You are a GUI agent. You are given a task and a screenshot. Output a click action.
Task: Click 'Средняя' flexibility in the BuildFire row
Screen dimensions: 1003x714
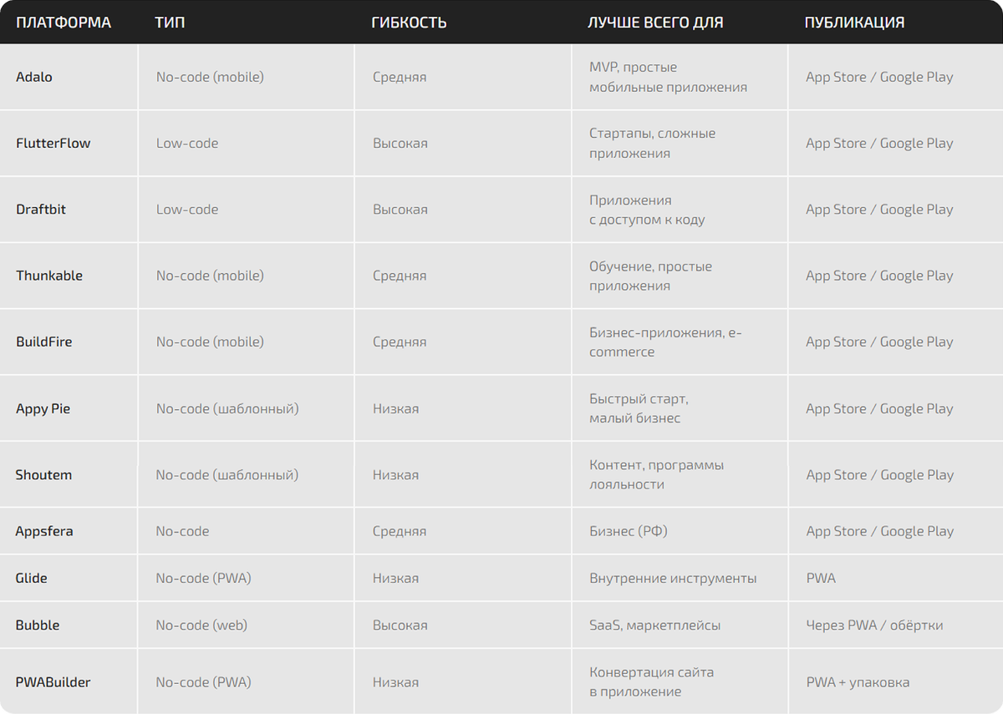coord(400,342)
